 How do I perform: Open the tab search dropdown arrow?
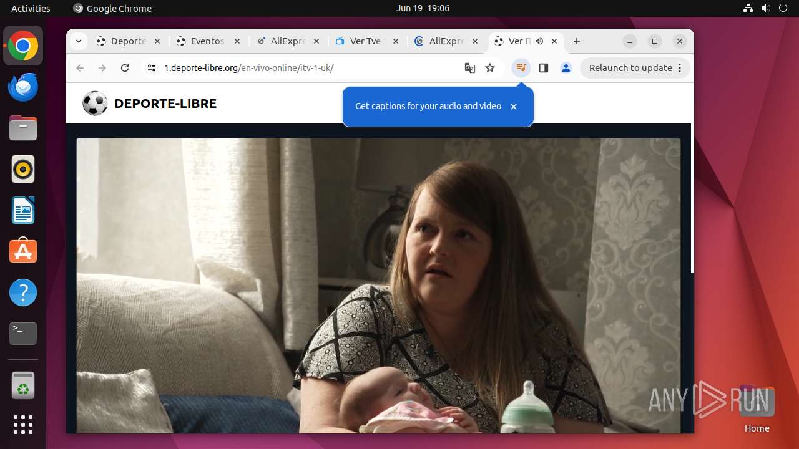(78, 41)
